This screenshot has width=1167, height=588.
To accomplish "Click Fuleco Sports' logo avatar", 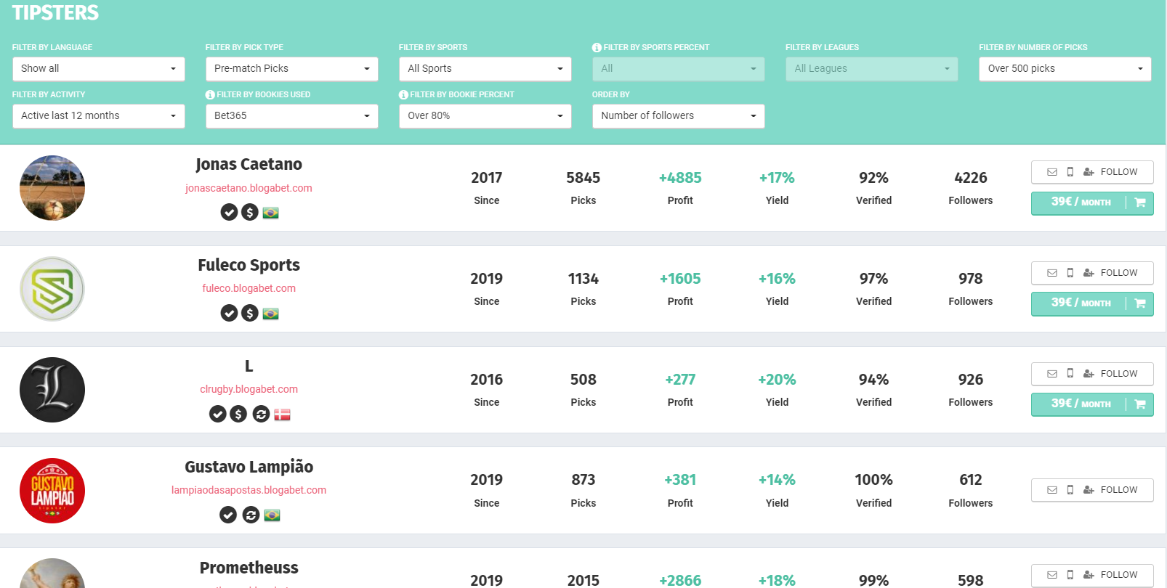I will 52,289.
